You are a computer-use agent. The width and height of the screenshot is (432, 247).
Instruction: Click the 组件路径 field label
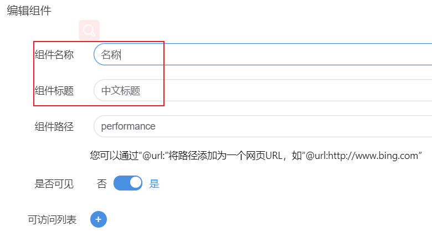(54, 126)
